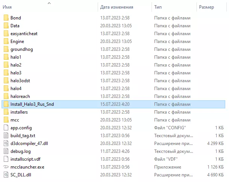
Task: Click the mcclauncher.exe application icon
Action: (x=6, y=167)
